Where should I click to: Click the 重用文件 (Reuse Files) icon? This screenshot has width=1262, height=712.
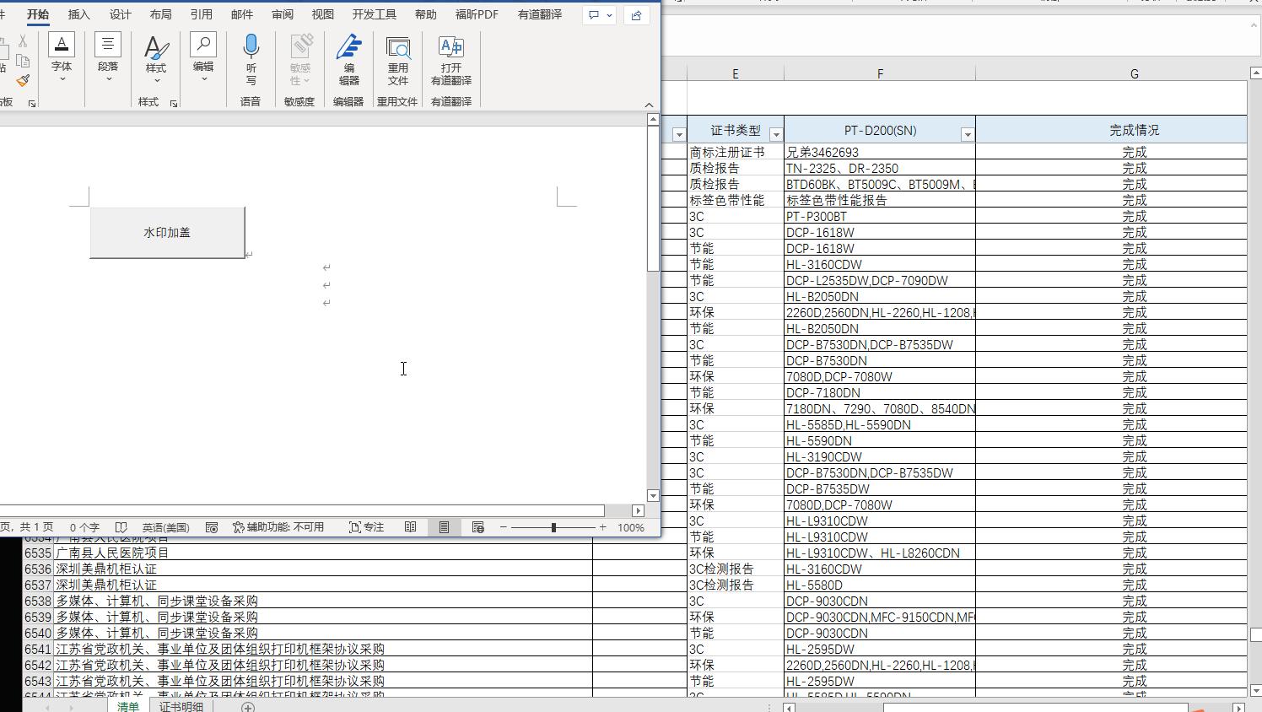[398, 47]
